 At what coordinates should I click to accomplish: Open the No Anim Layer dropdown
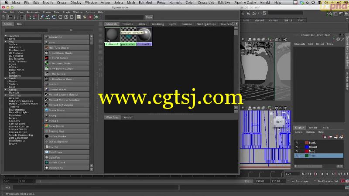point(300,181)
